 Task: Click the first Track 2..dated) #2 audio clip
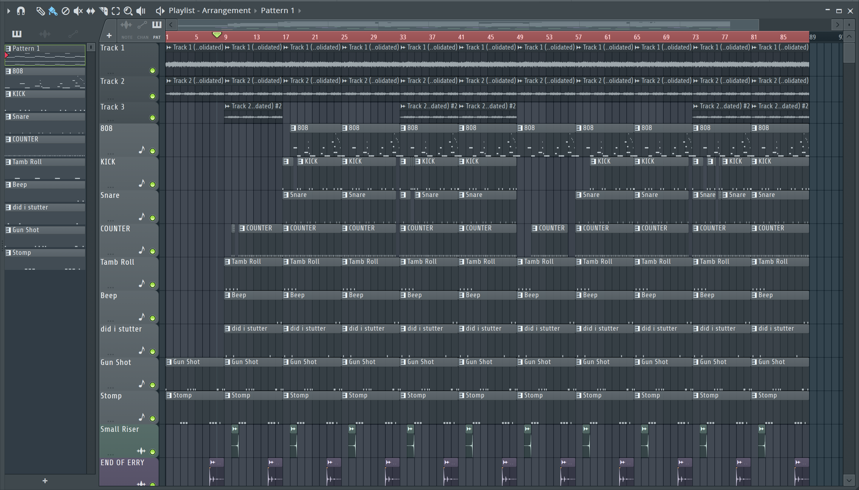pos(253,113)
